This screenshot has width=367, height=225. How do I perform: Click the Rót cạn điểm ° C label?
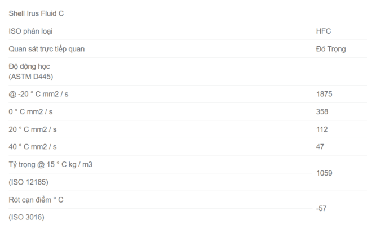click(x=36, y=200)
